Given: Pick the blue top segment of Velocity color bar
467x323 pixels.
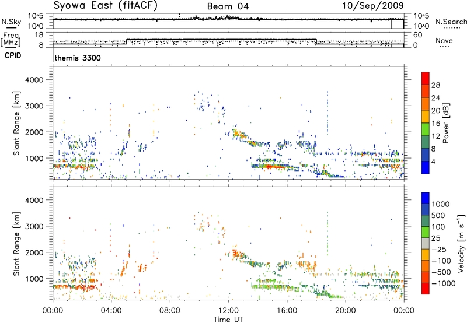Looking at the screenshot, I should pyautogui.click(x=426, y=198).
